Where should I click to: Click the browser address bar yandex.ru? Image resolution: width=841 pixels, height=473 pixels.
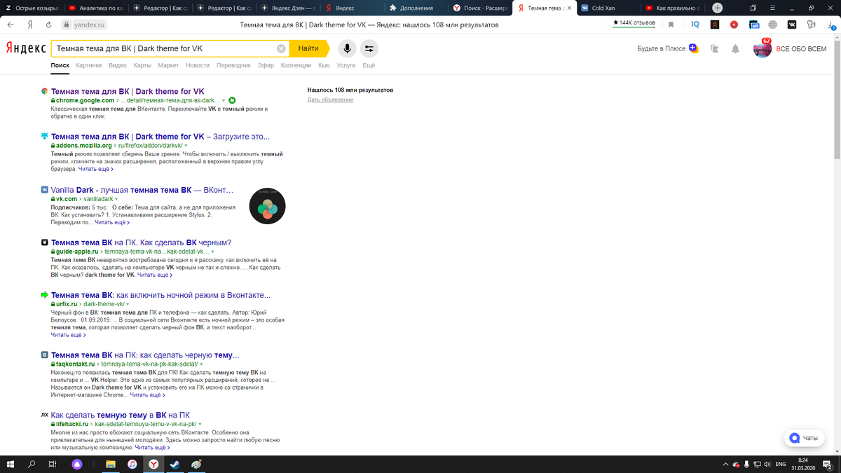tap(83, 25)
